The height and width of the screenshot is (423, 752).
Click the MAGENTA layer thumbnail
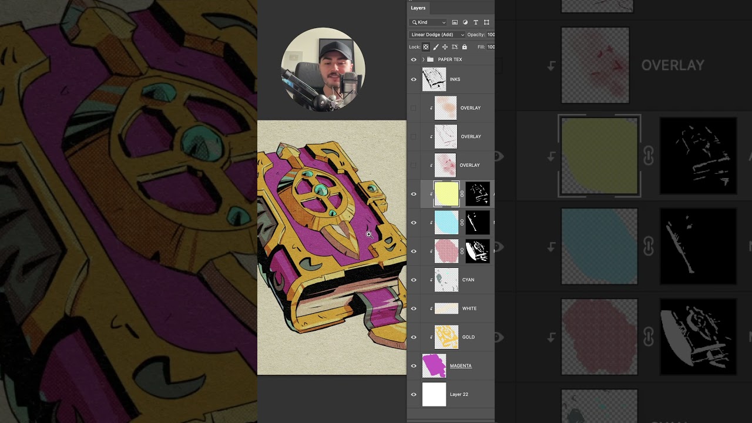(x=434, y=365)
